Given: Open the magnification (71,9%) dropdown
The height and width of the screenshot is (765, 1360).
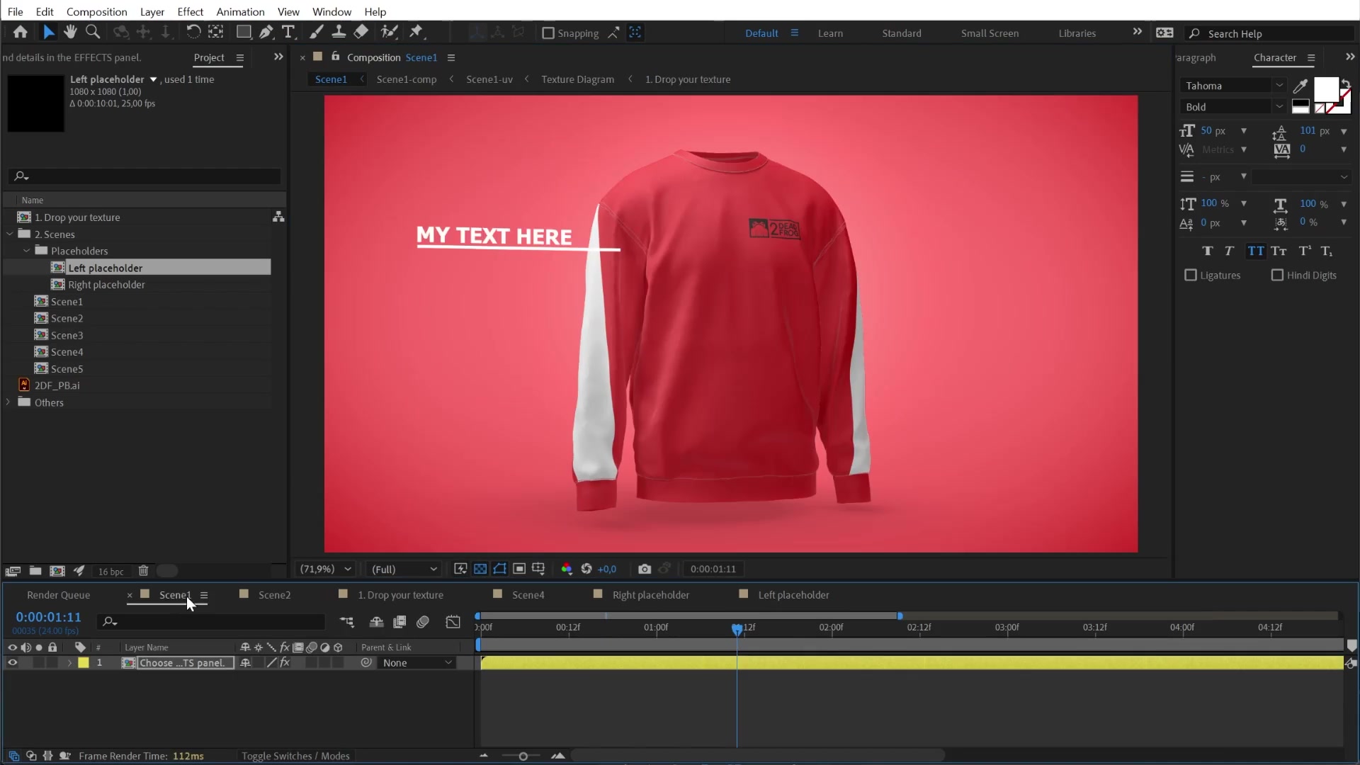Looking at the screenshot, I should tap(325, 569).
